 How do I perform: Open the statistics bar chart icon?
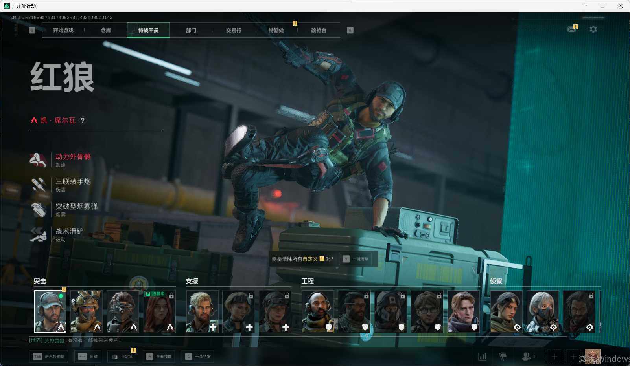tap(482, 357)
